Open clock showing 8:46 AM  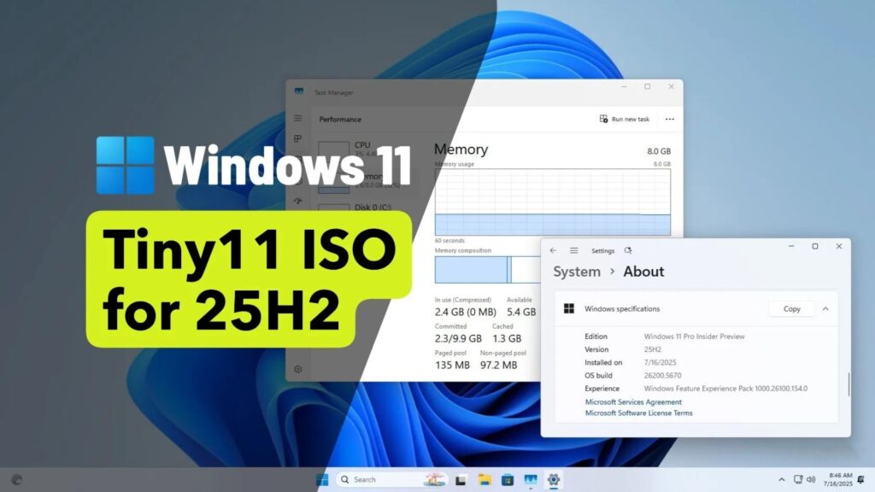point(839,480)
